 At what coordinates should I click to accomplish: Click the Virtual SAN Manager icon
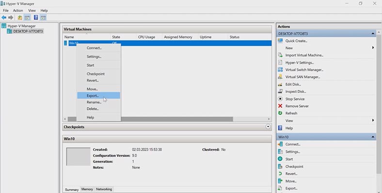(x=280, y=77)
